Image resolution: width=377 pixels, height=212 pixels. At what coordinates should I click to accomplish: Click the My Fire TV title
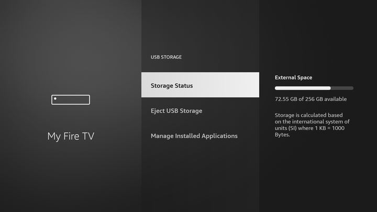71,136
